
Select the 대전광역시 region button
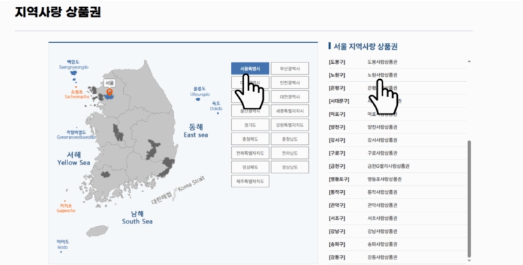coord(289,96)
